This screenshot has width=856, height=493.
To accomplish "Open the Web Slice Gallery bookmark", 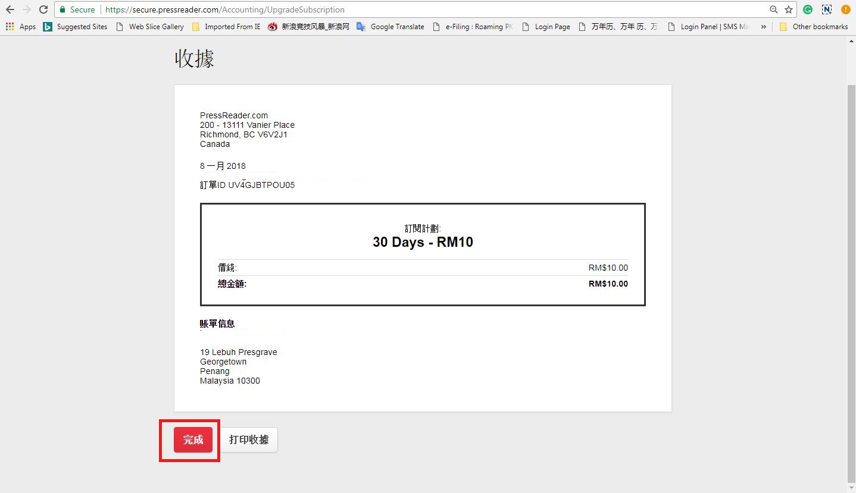I will coord(150,27).
